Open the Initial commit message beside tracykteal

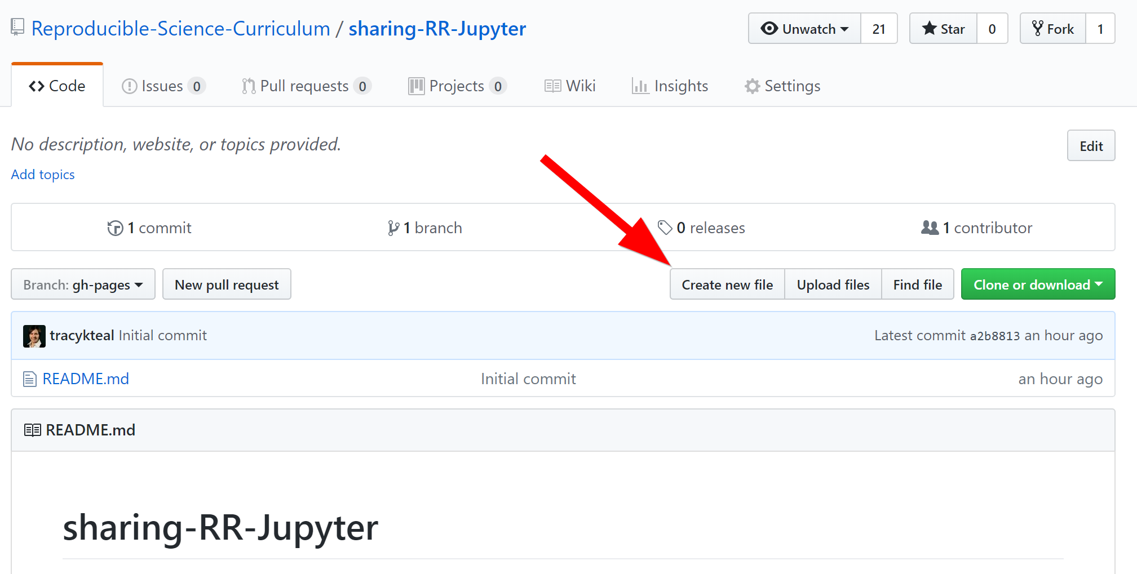click(x=162, y=336)
